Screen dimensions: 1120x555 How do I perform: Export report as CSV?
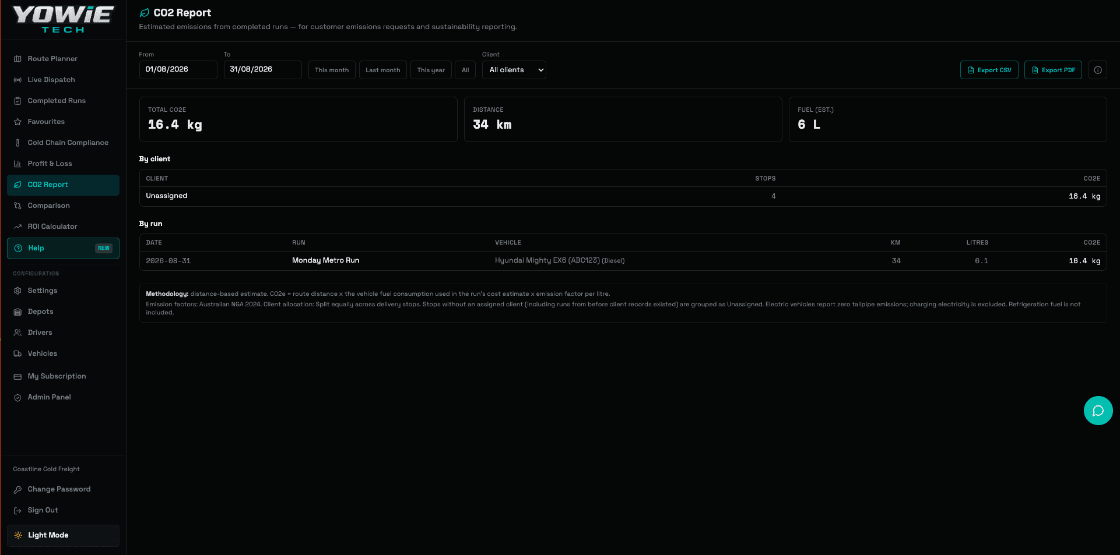point(989,70)
